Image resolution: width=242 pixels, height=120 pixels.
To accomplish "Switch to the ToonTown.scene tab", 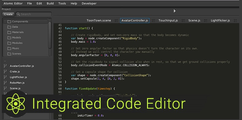I will click(x=99, y=21).
